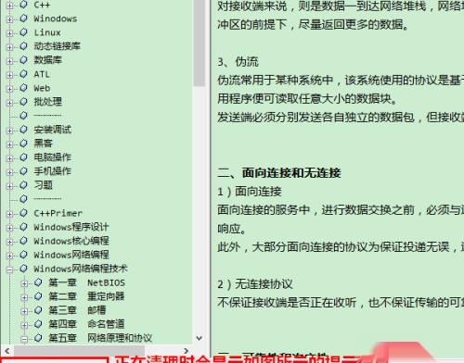Click the node icon beside C++Primer

point(23,213)
